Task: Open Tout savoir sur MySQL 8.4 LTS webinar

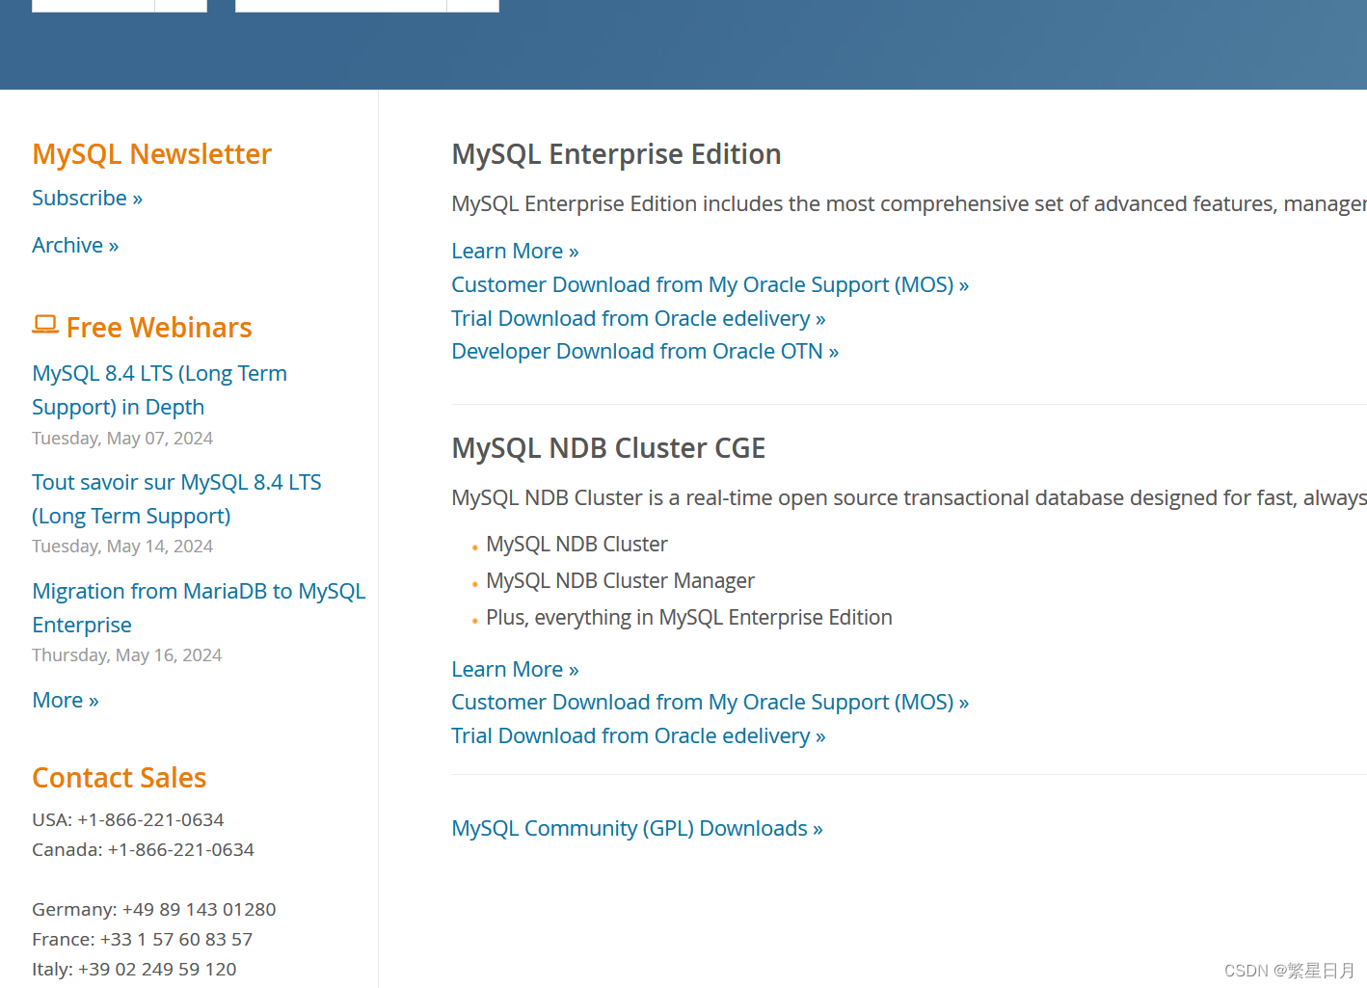Action: tap(176, 498)
